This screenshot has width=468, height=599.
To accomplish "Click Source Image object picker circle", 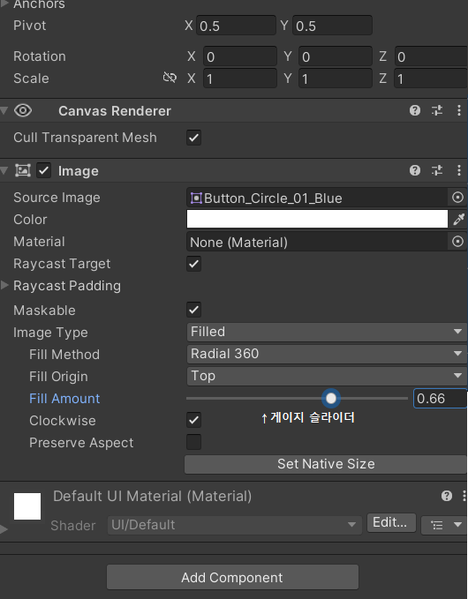I will (457, 198).
